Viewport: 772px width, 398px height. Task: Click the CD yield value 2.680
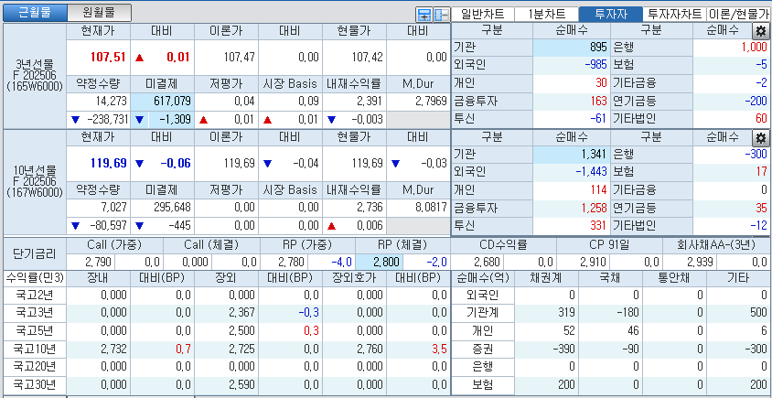point(487,262)
